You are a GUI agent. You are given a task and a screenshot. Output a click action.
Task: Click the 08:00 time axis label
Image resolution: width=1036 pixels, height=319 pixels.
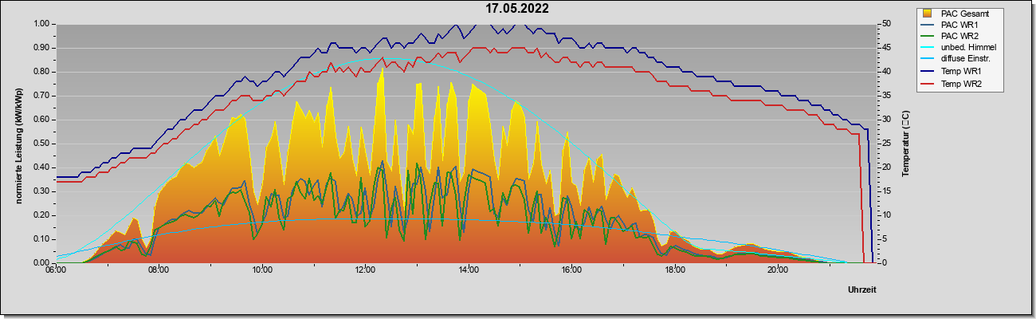(159, 270)
